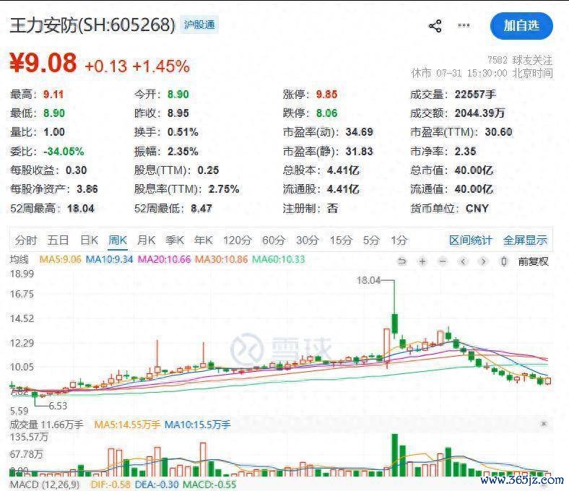Click the 6.53 low marker on chart
The image size is (569, 491).
[58, 406]
